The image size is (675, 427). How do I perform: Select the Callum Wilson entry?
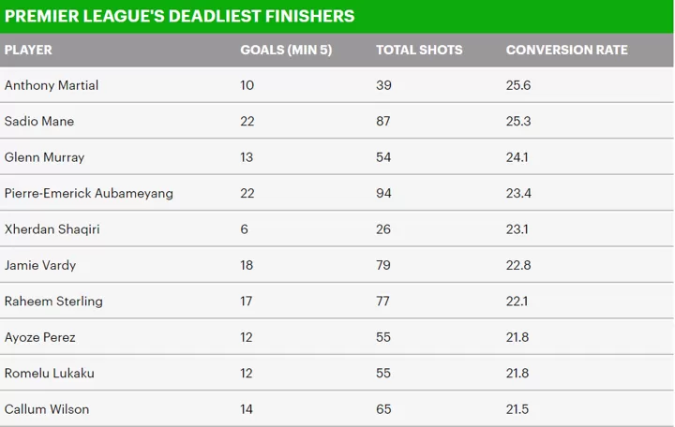pyautogui.click(x=47, y=409)
